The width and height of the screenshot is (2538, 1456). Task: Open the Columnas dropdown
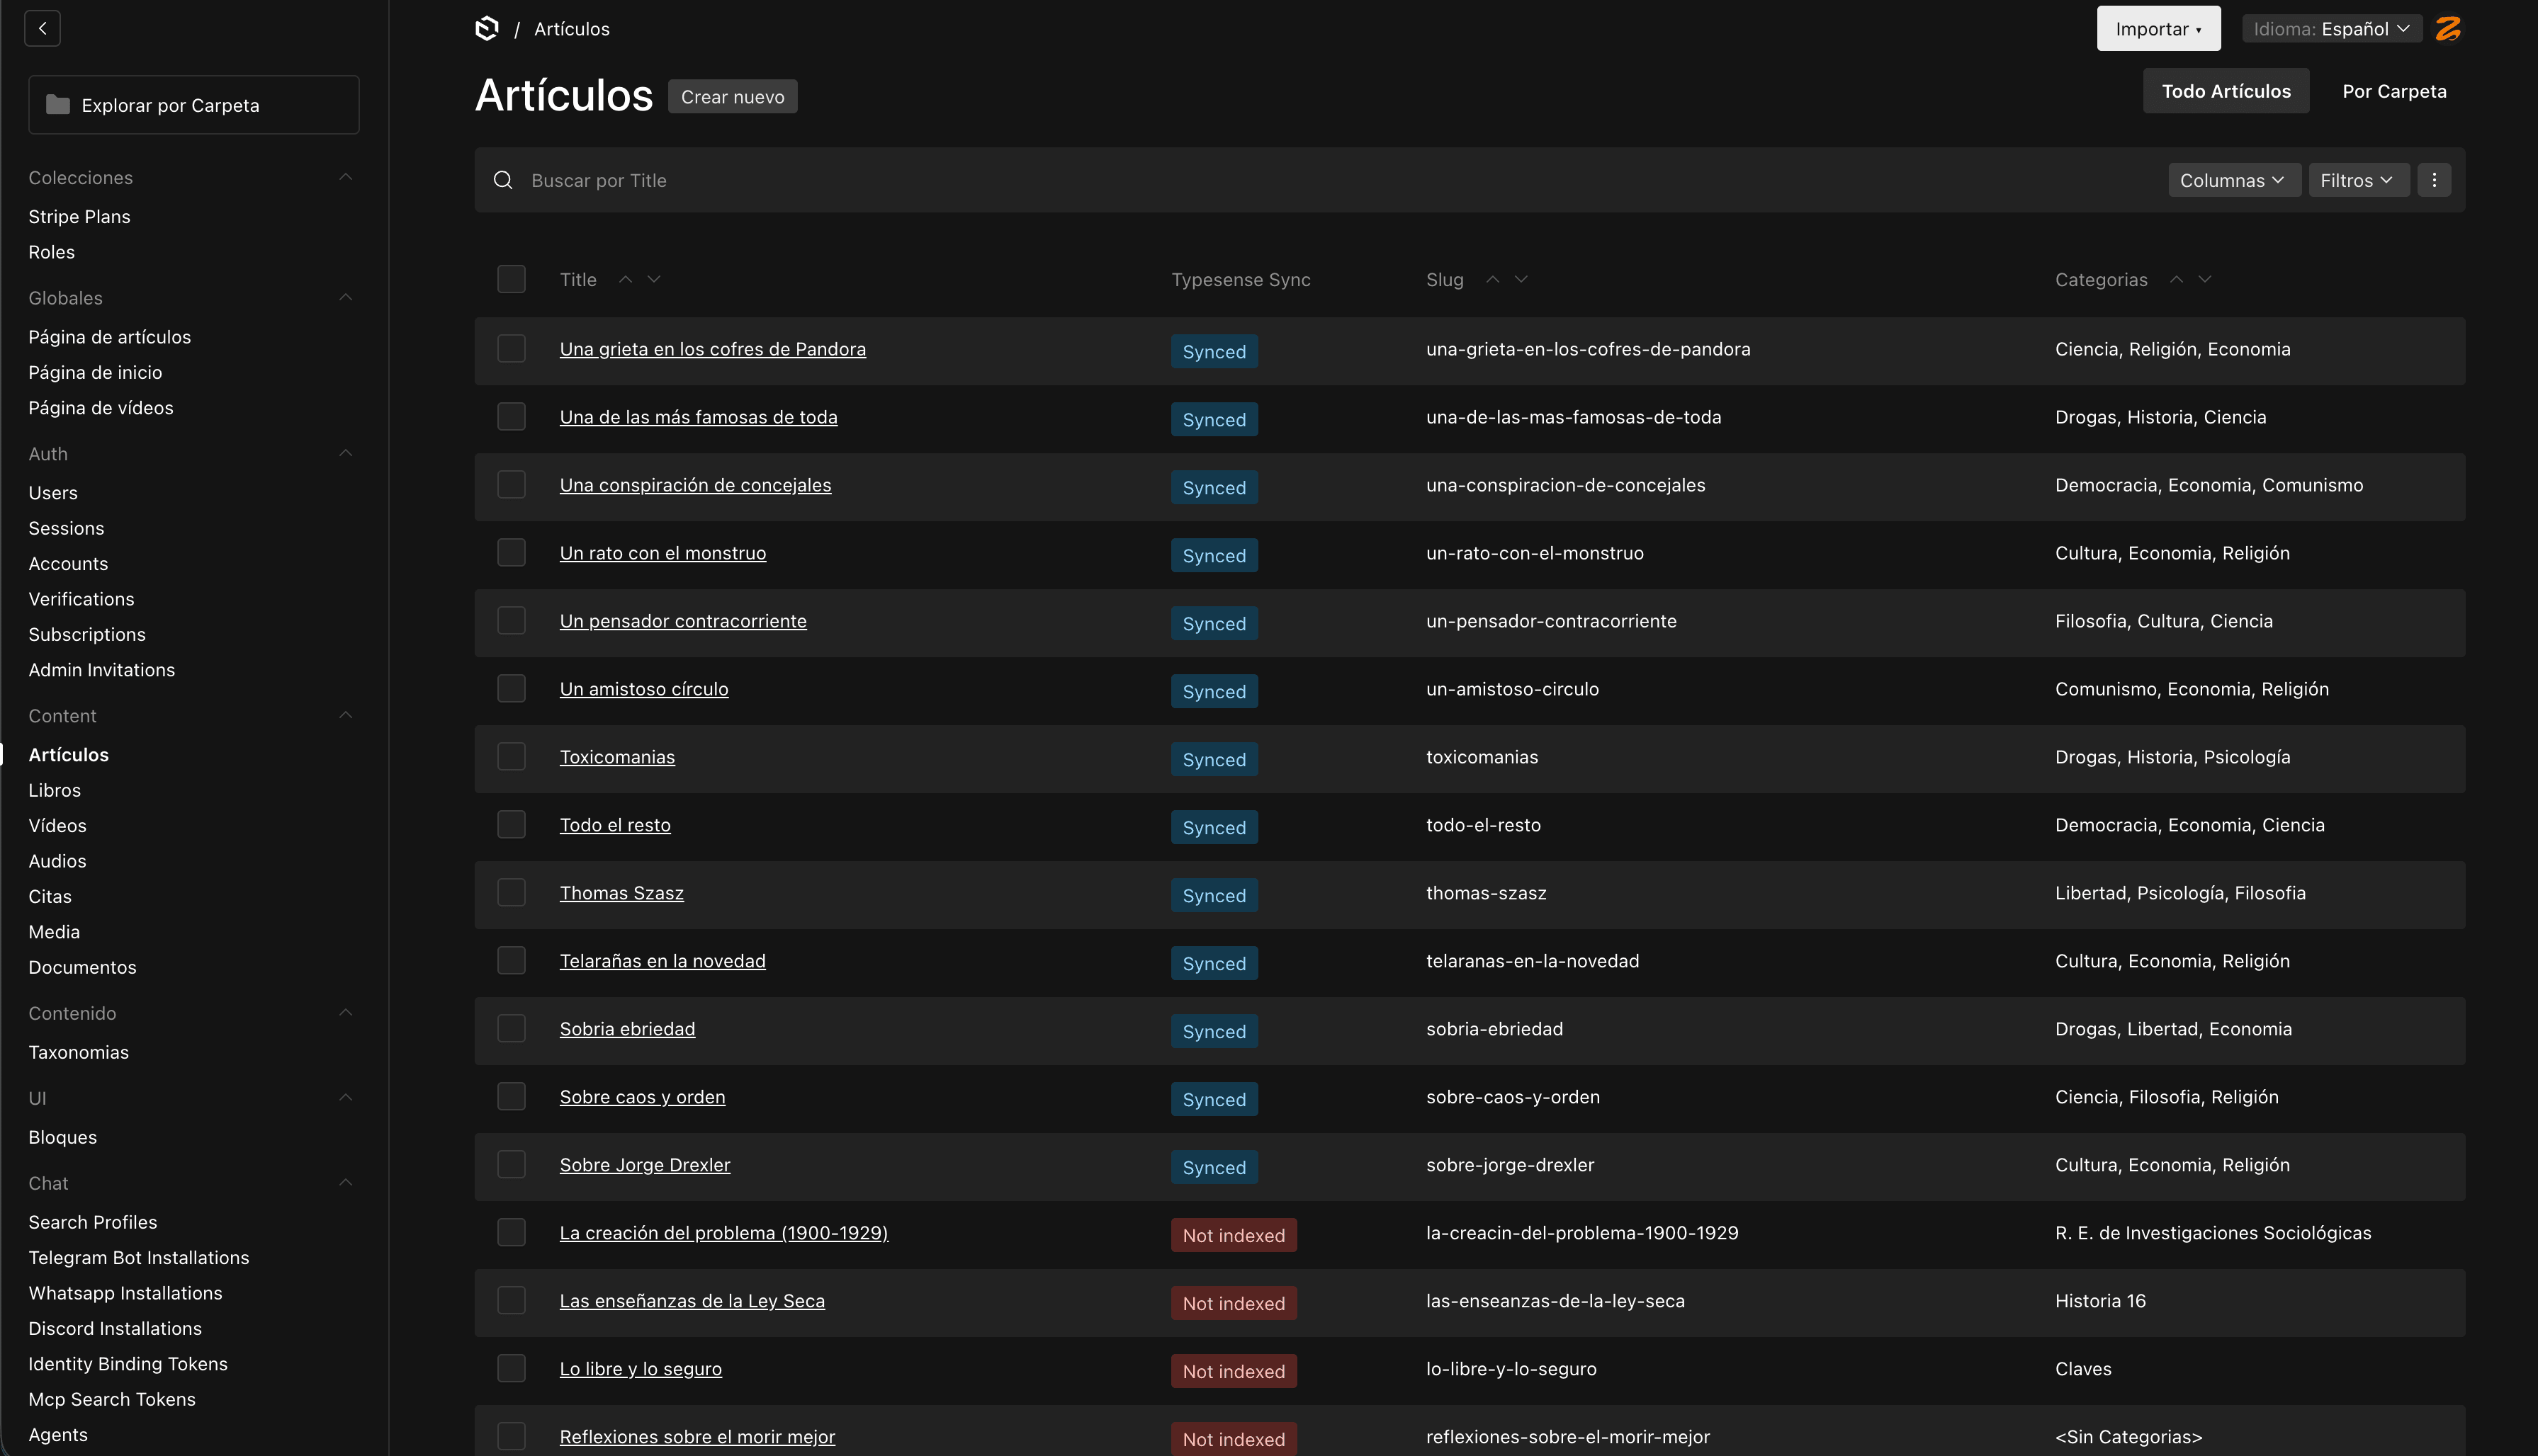(x=2234, y=180)
